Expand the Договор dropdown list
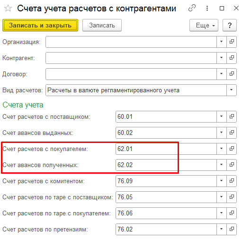 click(222, 74)
